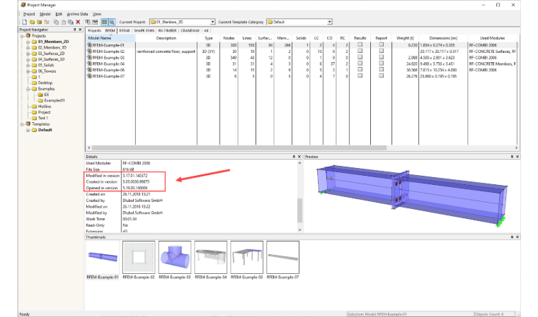
Task: Sort by the Description column header
Action: (166, 38)
